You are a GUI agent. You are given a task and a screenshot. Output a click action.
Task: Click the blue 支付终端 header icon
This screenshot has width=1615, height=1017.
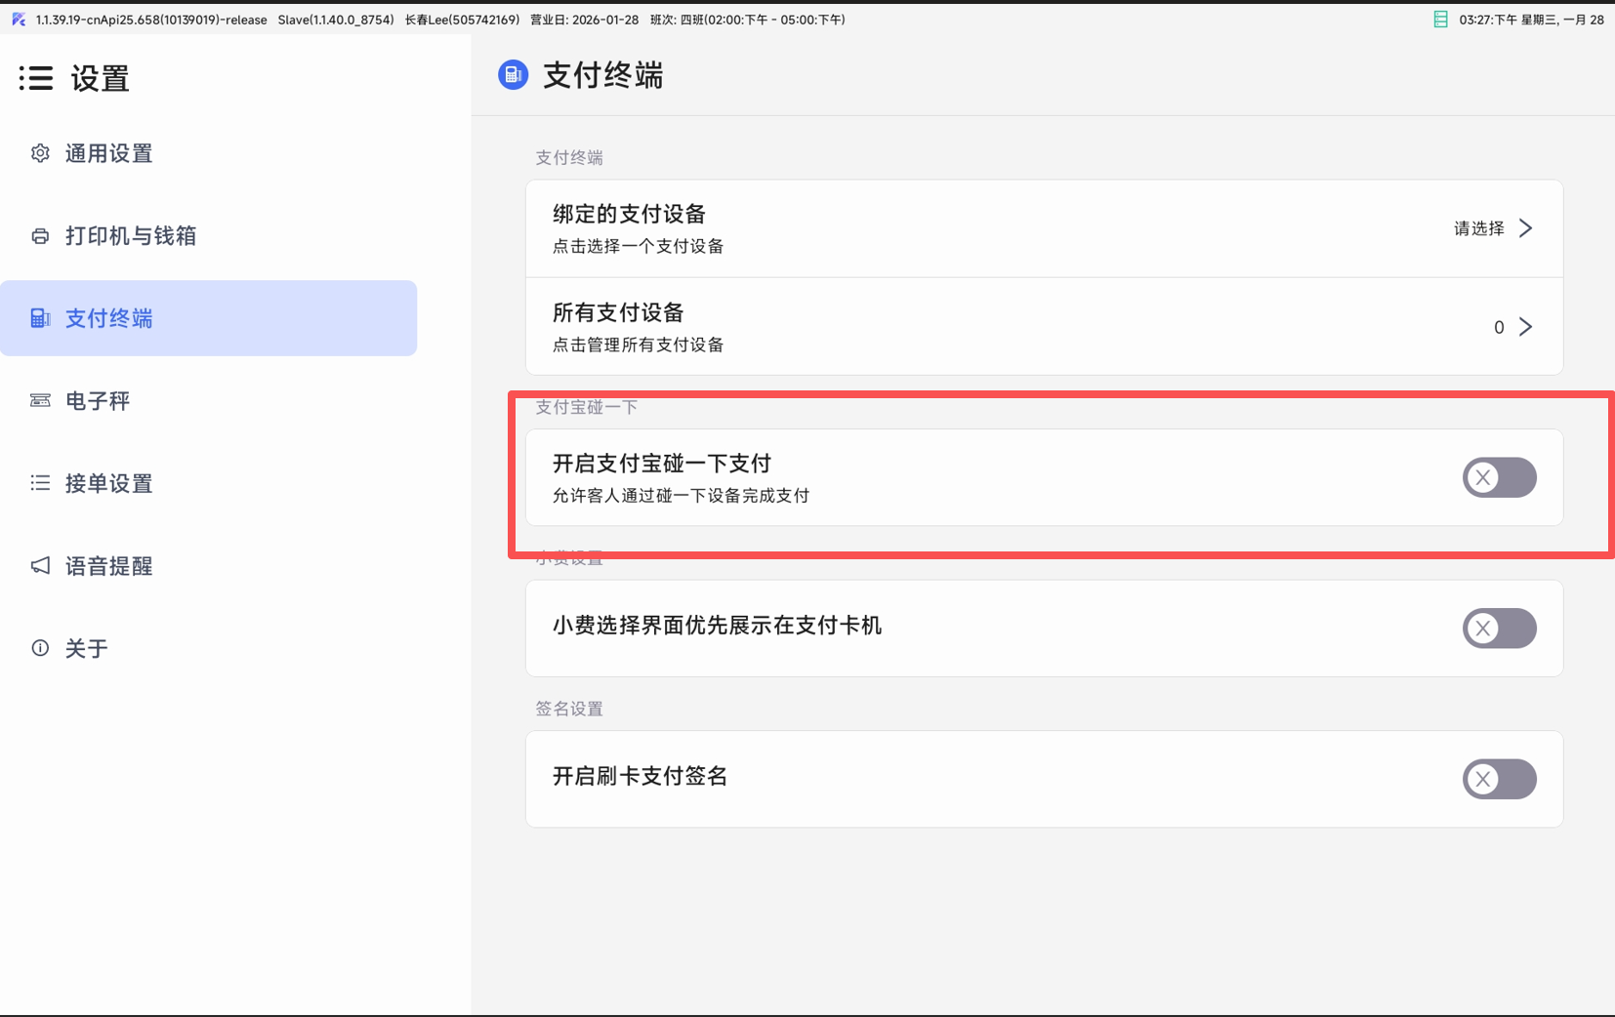513,75
